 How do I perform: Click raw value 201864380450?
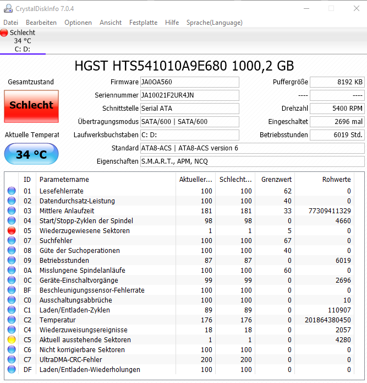point(328,320)
